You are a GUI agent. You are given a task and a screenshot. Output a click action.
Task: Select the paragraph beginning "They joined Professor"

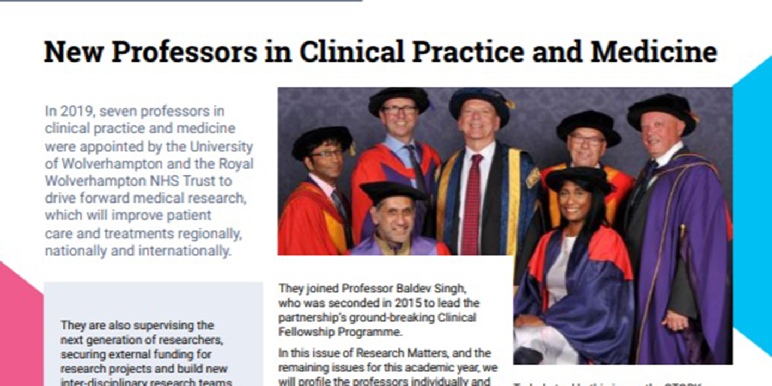point(379,309)
